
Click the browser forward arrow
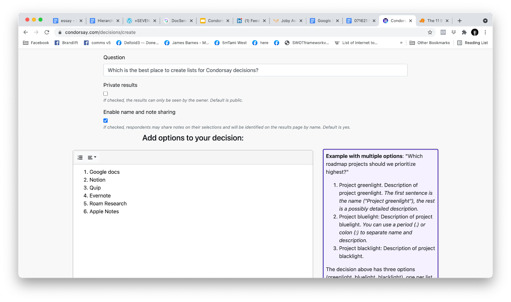[x=36, y=32]
